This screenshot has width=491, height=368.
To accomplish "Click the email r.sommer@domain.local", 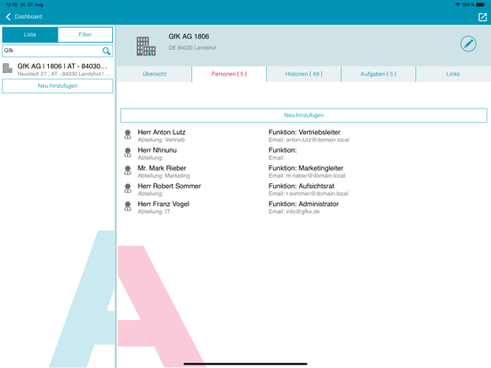I will [317, 194].
